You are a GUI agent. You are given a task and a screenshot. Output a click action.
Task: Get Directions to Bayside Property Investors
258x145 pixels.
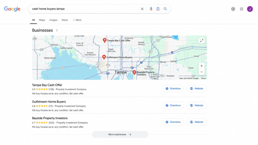[x=173, y=122]
